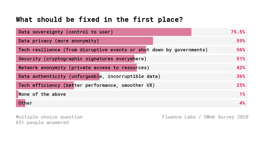Click the 51% percentage value
Image resolution: width=264 pixels, height=141 pixels.
tap(241, 59)
